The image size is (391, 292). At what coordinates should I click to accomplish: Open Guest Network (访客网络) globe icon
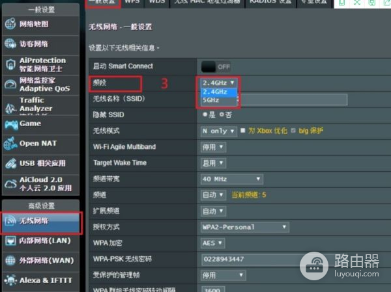(x=10, y=44)
